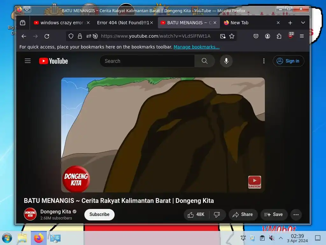Open uBlock extension with 22 badge
This screenshot has height=245, width=326.
[x=291, y=35]
